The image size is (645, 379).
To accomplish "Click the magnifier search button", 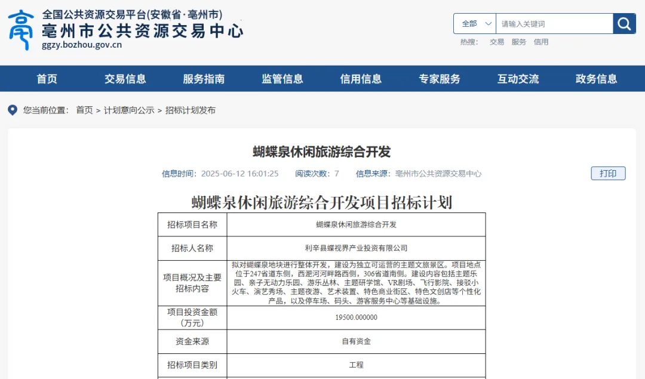I will coord(624,24).
